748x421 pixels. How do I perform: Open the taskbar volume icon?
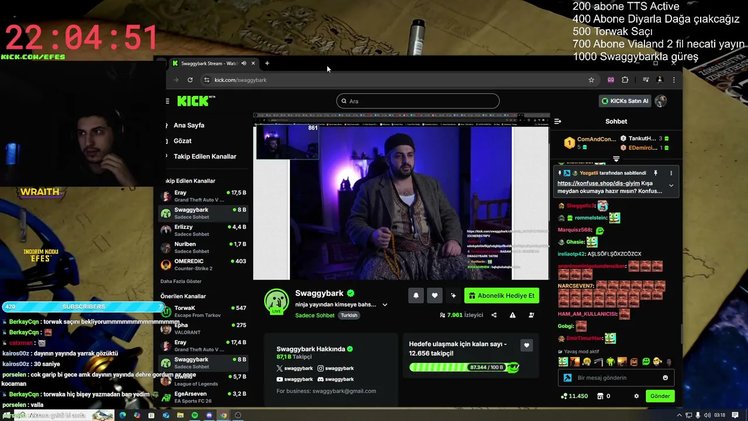[707, 415]
